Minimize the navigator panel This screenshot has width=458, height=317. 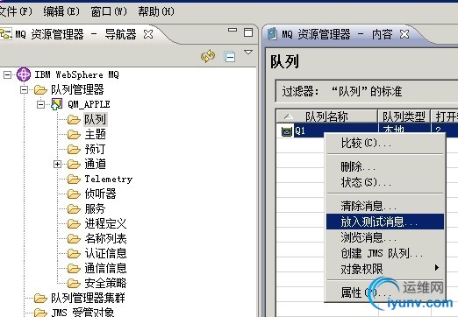tap(233, 30)
